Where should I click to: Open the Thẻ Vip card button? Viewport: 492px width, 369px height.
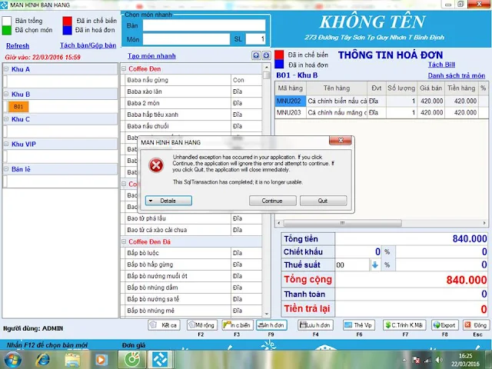(359, 325)
